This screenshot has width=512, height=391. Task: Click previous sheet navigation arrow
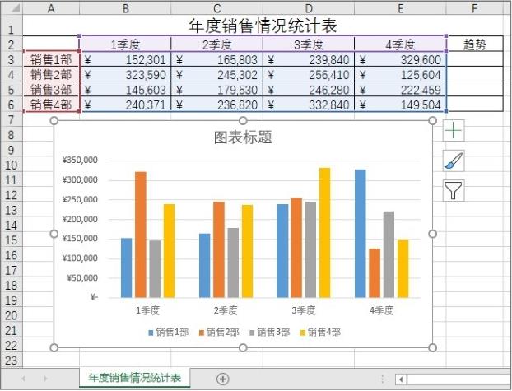click(23, 379)
